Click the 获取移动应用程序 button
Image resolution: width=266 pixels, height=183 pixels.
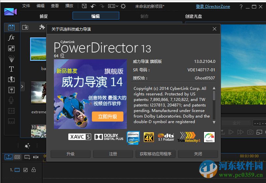point(156,154)
